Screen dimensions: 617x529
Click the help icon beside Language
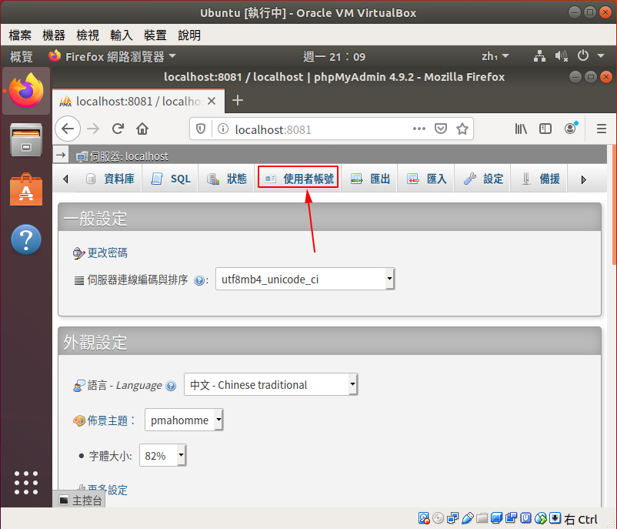tap(171, 386)
